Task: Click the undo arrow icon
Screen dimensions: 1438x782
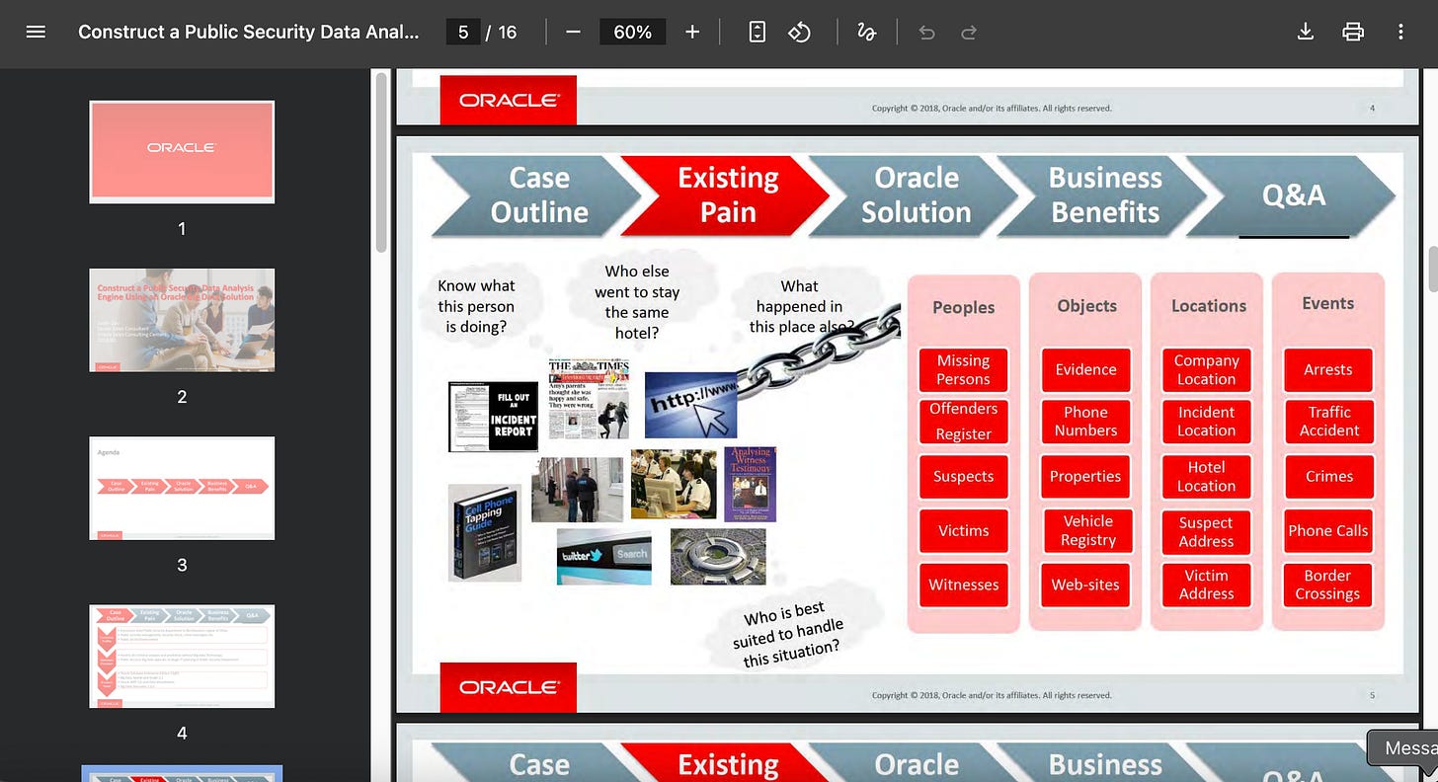Action: click(926, 32)
